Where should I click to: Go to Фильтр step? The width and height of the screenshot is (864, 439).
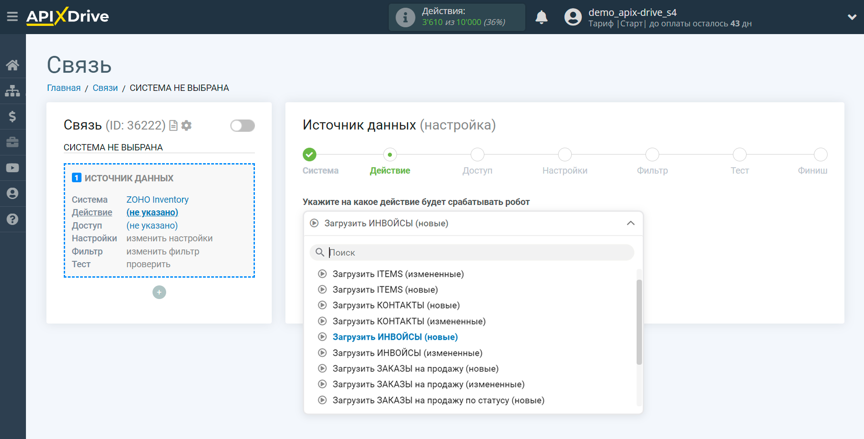point(652,155)
